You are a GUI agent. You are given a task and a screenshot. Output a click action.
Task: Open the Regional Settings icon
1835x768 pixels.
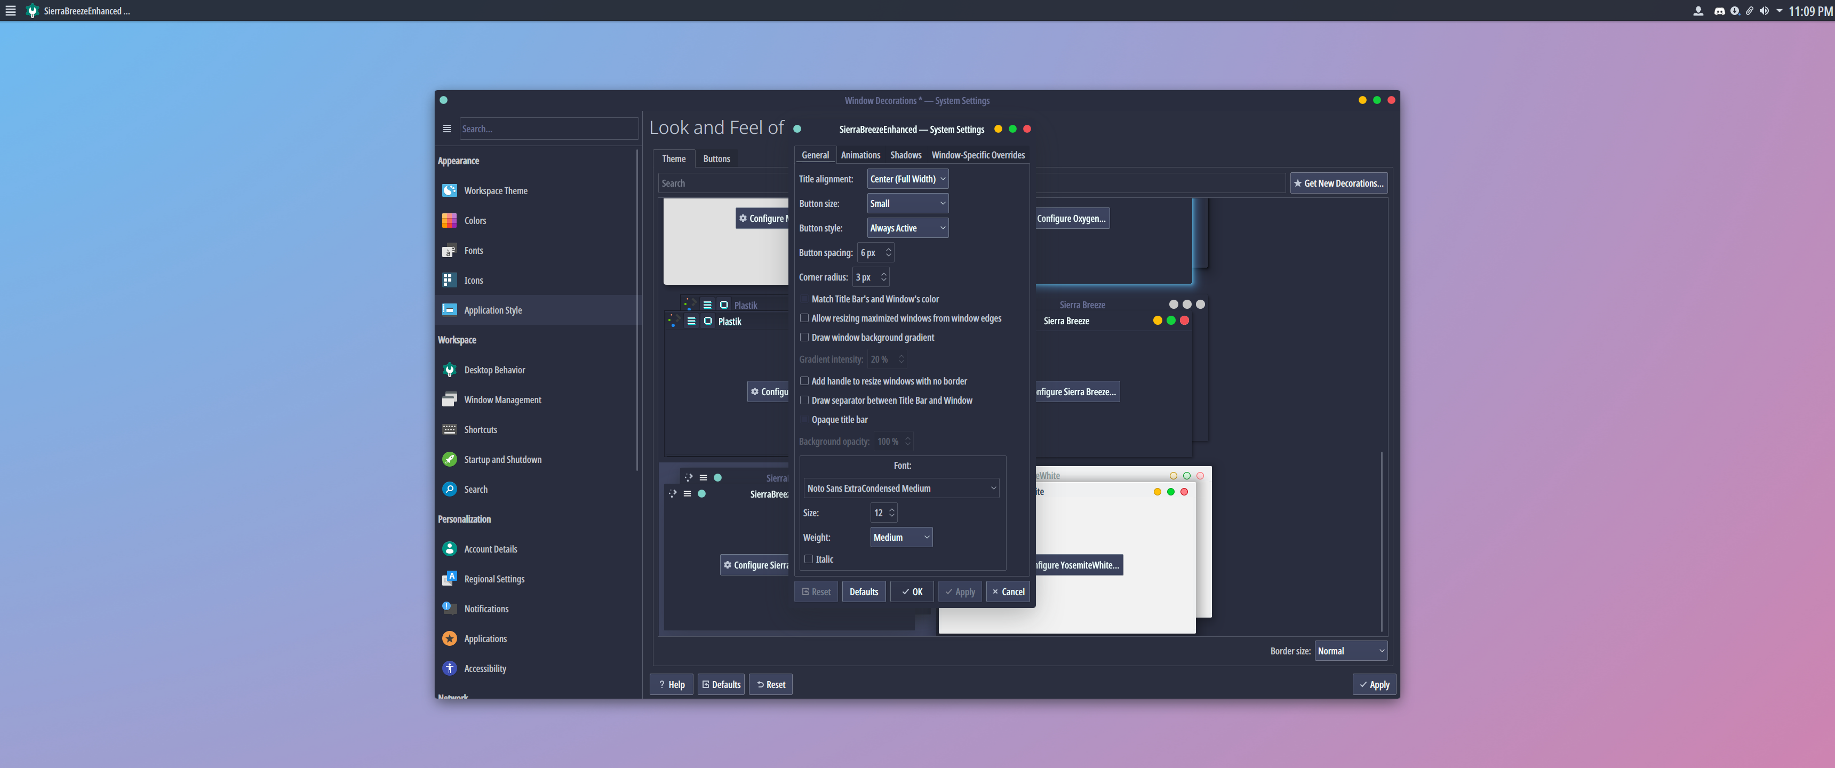coord(450,579)
